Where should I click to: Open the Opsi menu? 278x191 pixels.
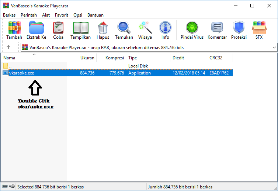tap(78, 15)
